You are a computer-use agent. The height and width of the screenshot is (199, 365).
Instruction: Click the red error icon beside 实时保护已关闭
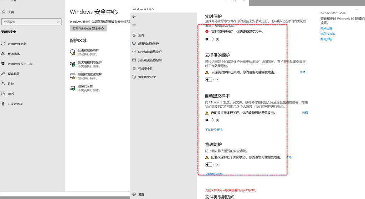tap(207, 32)
